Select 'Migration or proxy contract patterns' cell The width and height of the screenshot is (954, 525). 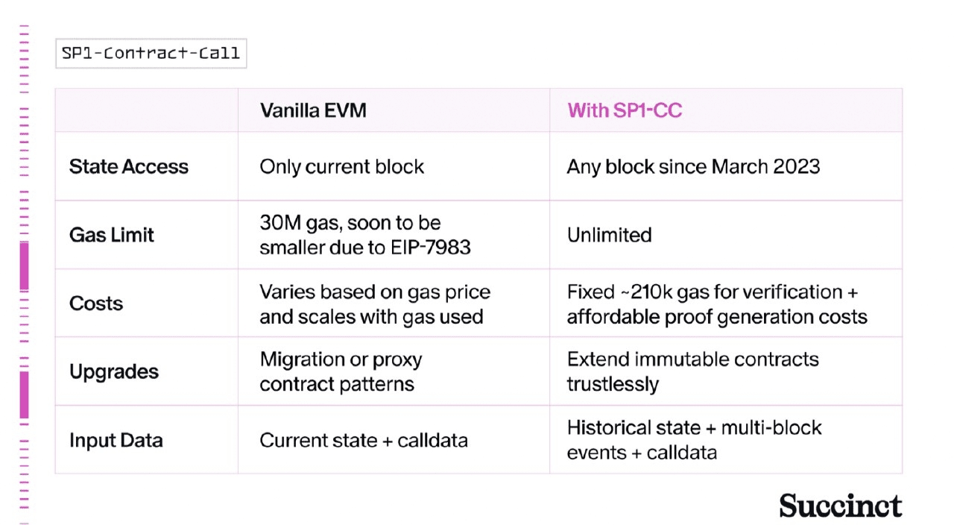click(341, 371)
